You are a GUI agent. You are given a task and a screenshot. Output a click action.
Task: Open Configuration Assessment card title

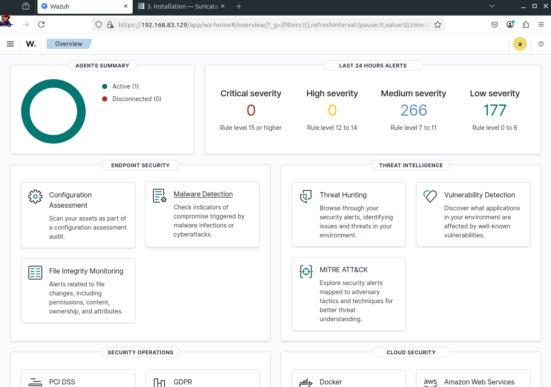tap(71, 200)
